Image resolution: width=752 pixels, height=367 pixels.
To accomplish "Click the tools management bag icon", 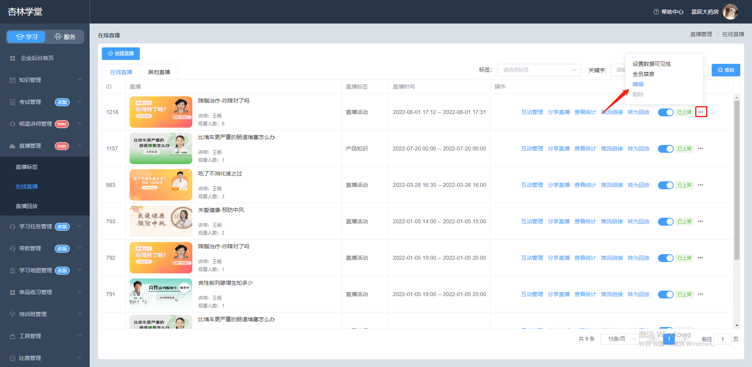I will 13,336.
